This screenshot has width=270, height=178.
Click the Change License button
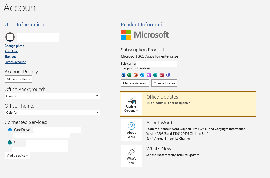point(164,83)
